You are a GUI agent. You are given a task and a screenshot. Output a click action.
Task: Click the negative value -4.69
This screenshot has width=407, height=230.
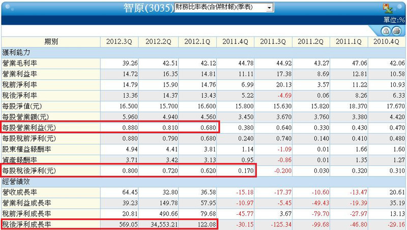[284, 96]
